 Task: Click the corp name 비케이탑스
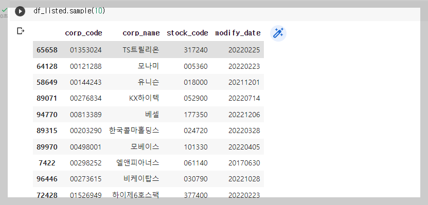(x=141, y=179)
